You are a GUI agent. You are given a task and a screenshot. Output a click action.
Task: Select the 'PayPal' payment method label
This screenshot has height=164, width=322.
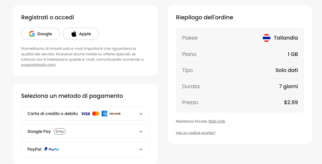[x=34, y=149]
